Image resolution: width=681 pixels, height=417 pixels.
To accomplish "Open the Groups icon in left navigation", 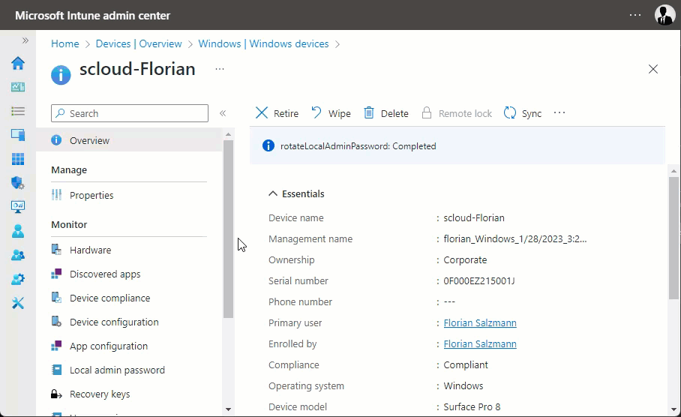I will 18,255.
